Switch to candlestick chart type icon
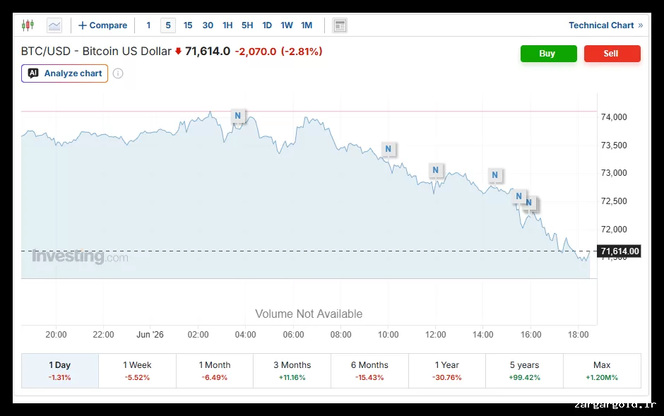664x416 pixels. pyautogui.click(x=28, y=25)
